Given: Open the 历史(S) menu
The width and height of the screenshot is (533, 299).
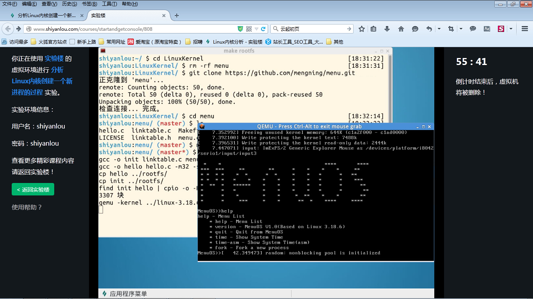Looking at the screenshot, I should pos(69,4).
